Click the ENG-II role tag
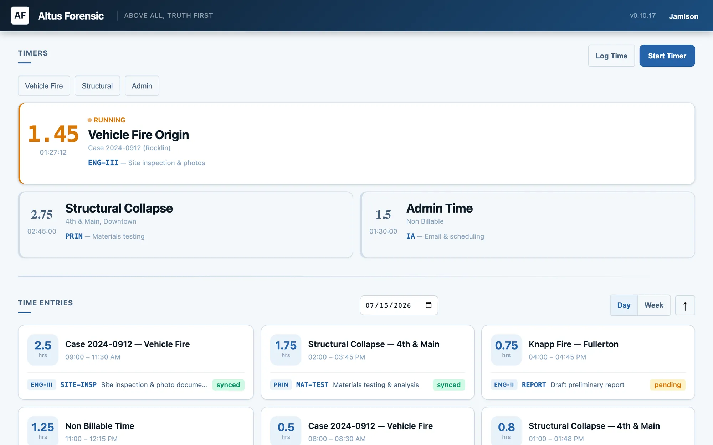This screenshot has height=445, width=713. [504, 385]
